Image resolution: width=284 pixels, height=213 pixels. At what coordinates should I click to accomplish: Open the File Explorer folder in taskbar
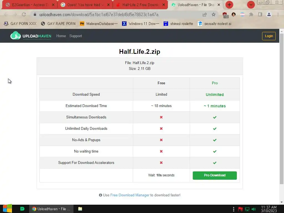(x=80, y=209)
